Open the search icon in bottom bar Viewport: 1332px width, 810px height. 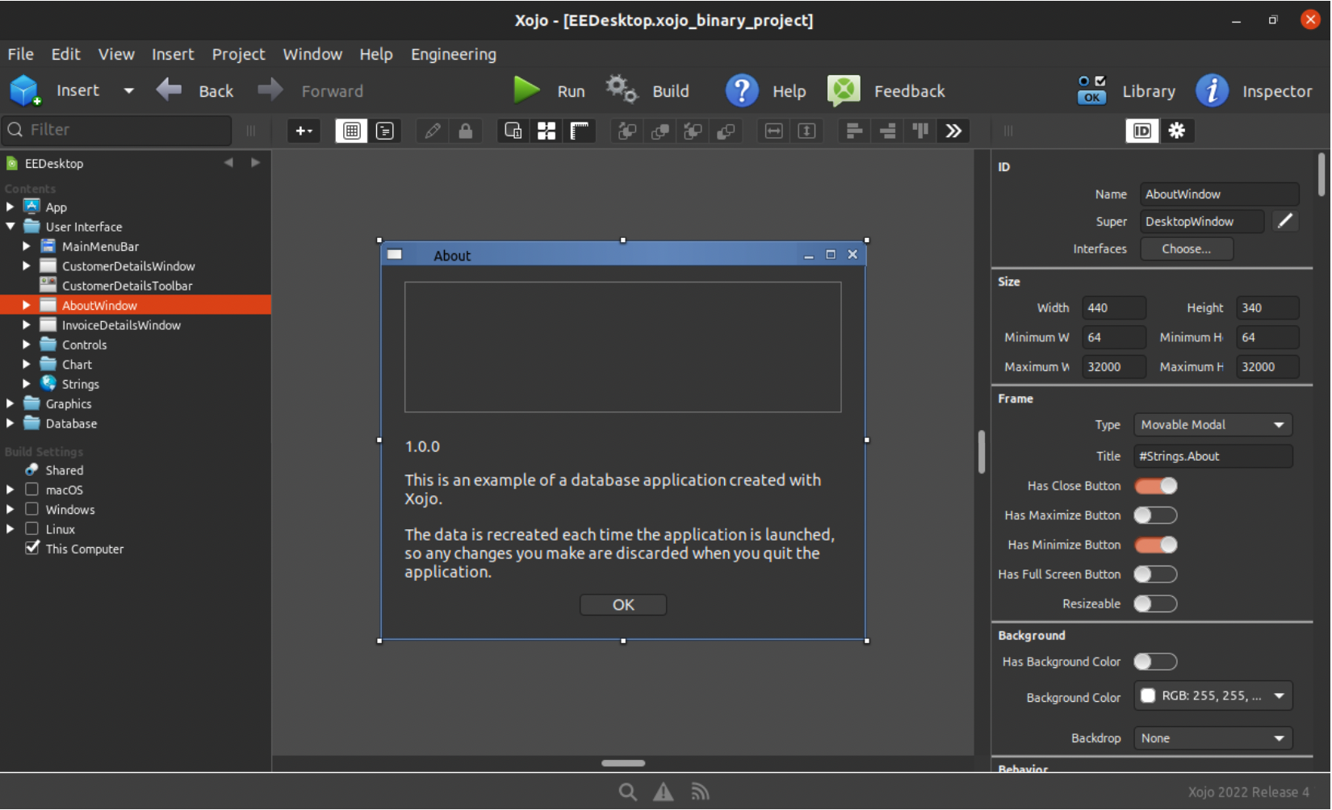[628, 792]
